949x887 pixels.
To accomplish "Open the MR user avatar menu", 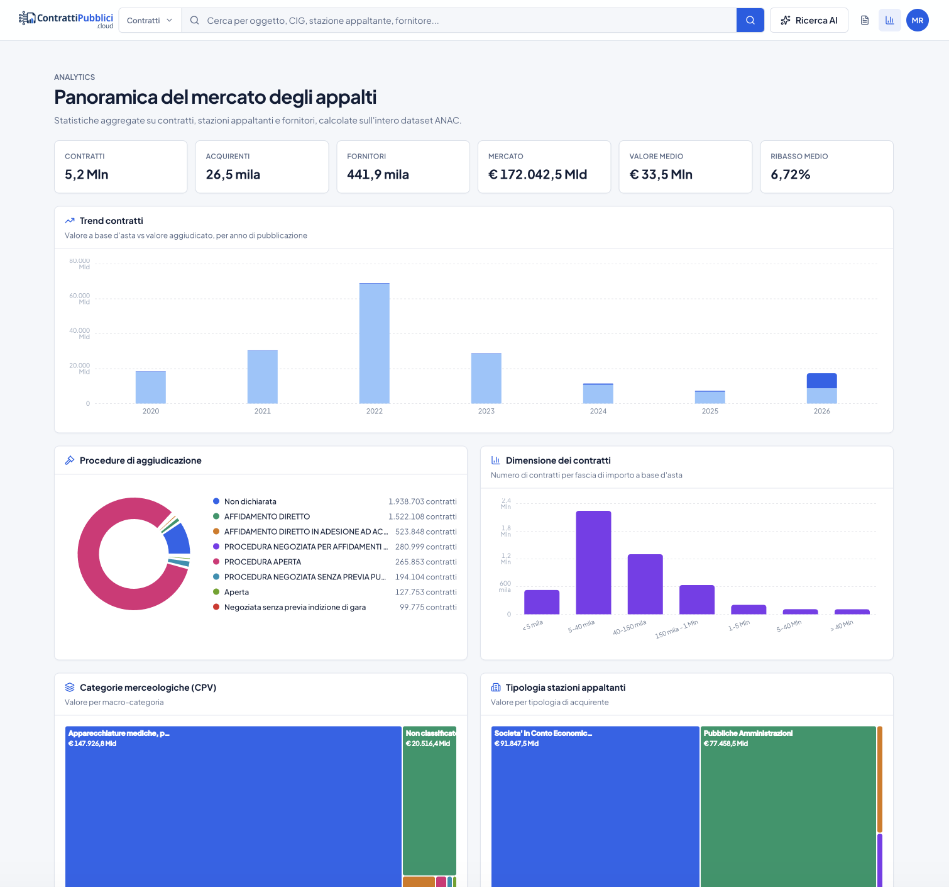I will click(918, 20).
